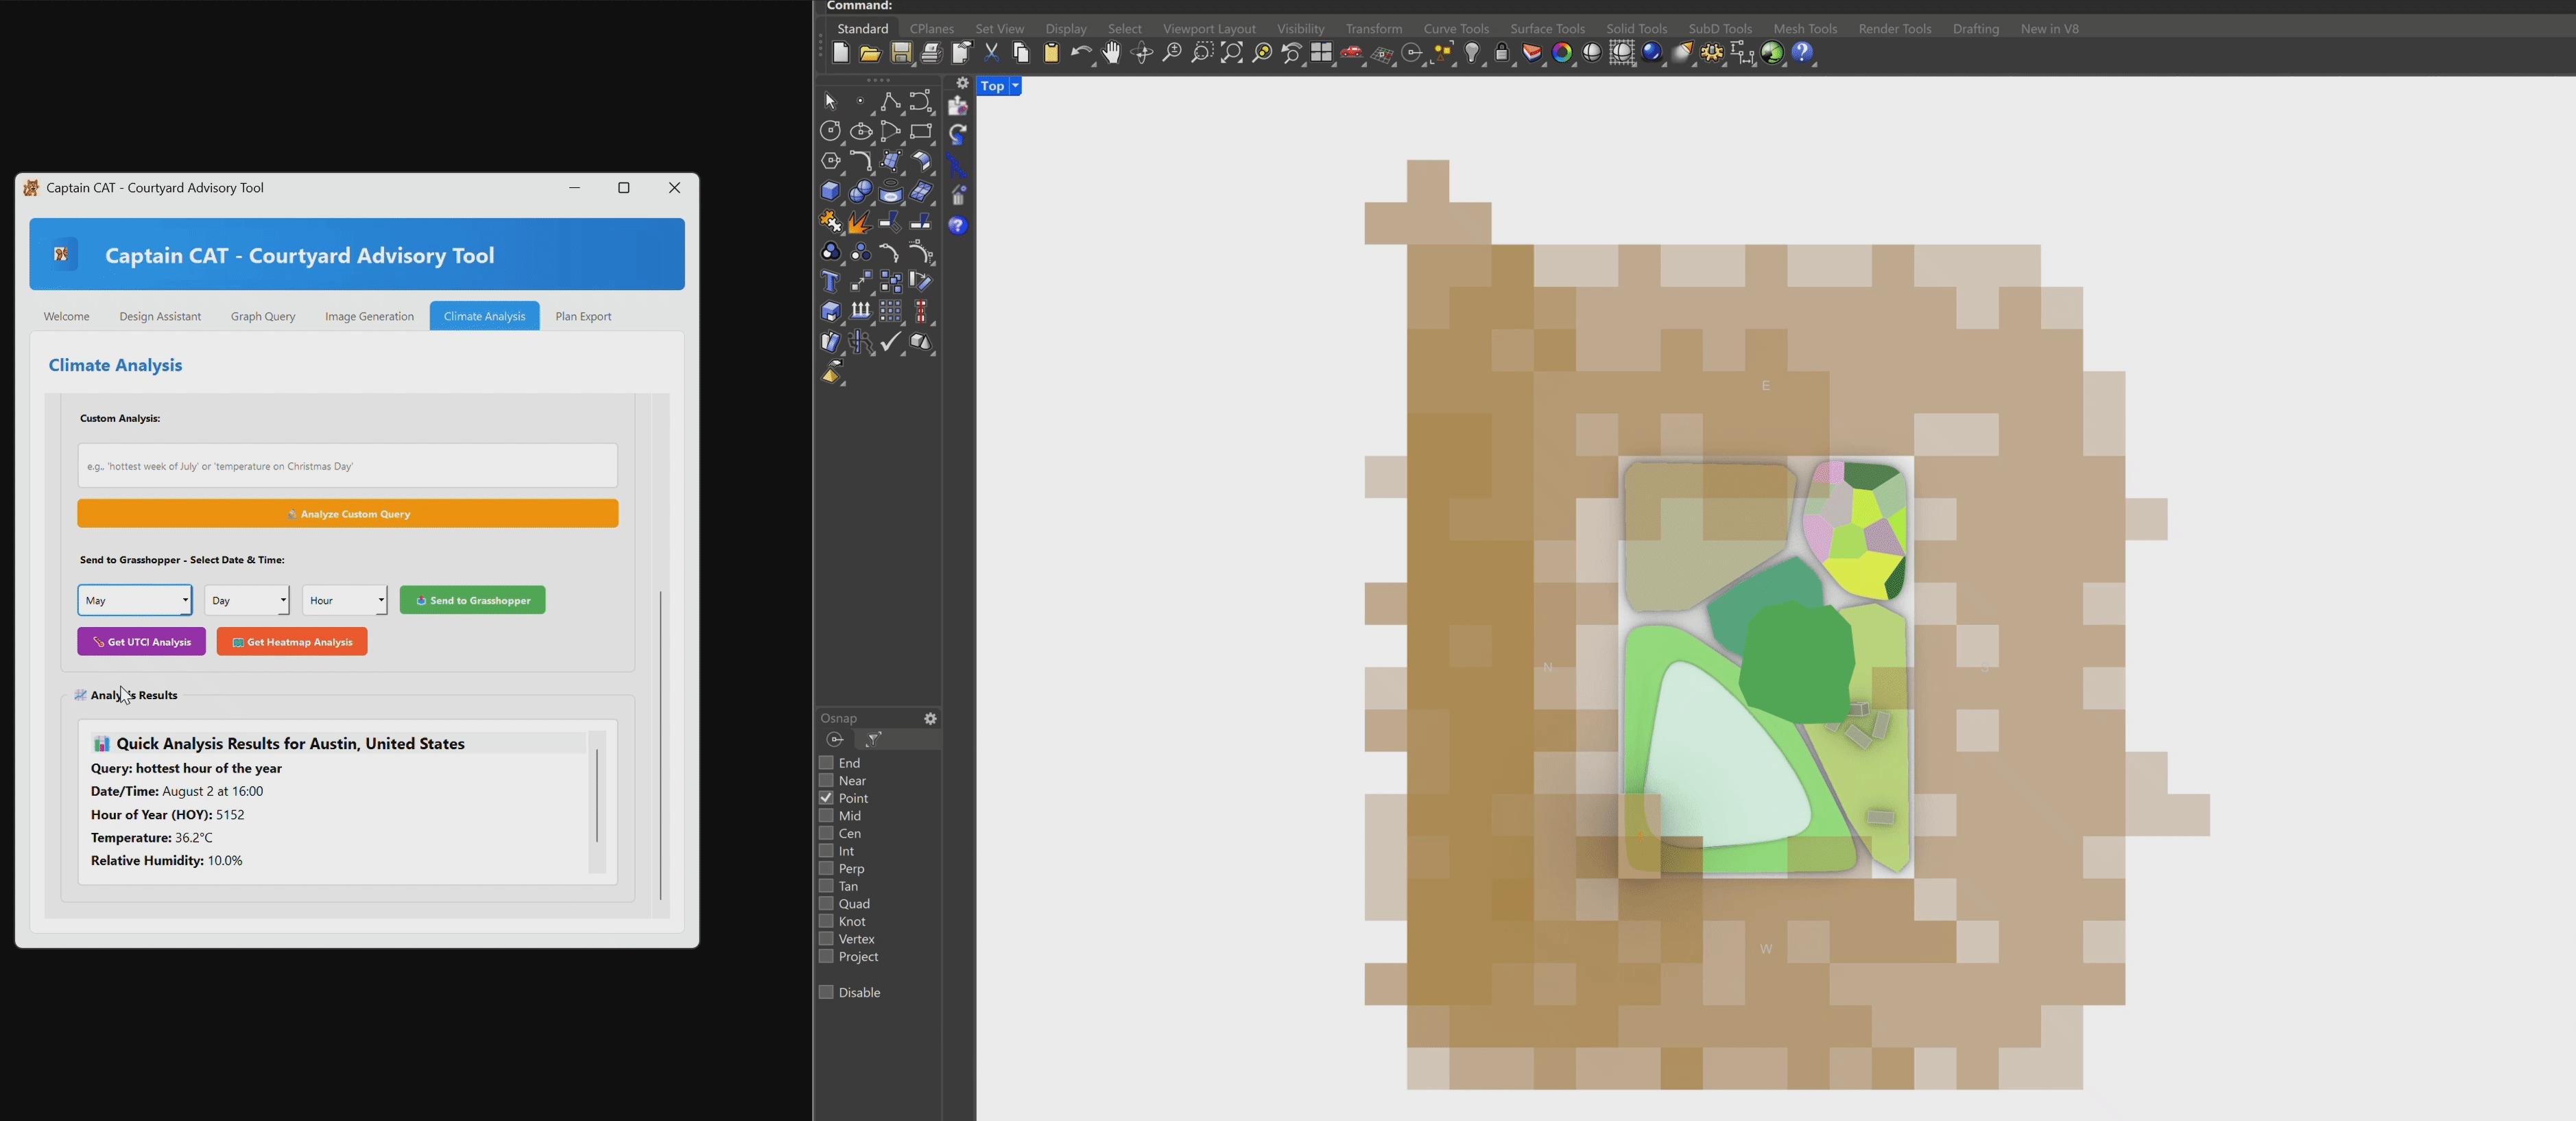Screen dimensions: 2576x1121
Task: Click the Zoom Window icon
Action: point(1202,53)
